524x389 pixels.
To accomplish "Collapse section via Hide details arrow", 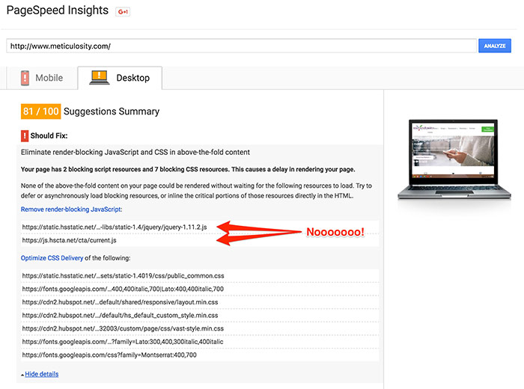I will tap(22, 375).
